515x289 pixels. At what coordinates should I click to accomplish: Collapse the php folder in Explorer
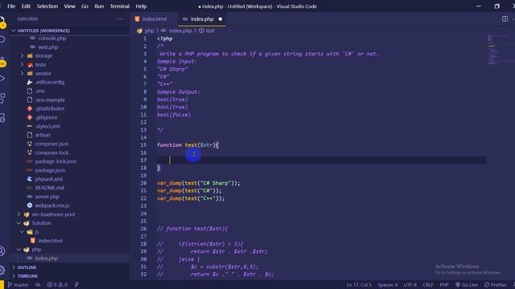tap(19, 250)
